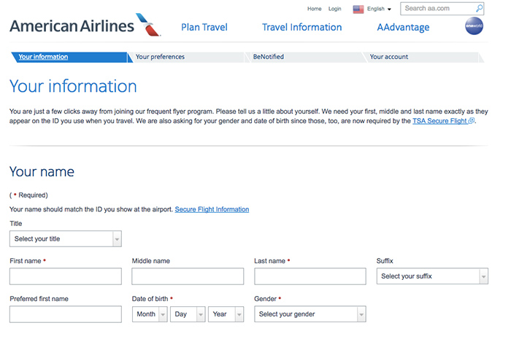Focus the First name input field
Viewport: 511px width, 339px height.
click(x=66, y=276)
